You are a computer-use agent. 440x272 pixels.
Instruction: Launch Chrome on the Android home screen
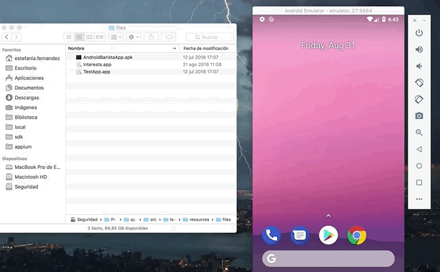pos(357,235)
